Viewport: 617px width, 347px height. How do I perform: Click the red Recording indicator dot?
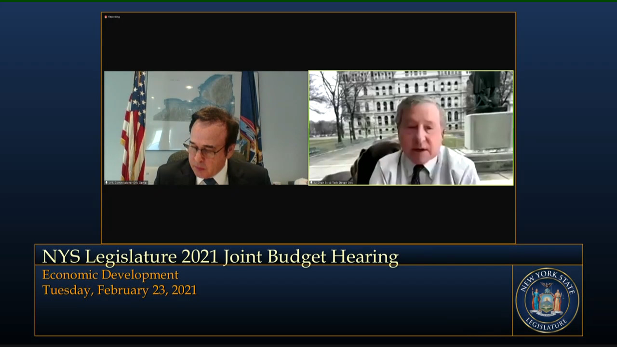pyautogui.click(x=106, y=17)
